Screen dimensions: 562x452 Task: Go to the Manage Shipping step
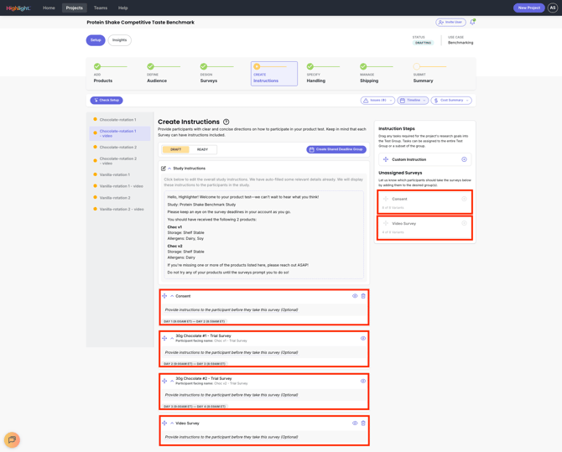pyautogui.click(x=377, y=74)
